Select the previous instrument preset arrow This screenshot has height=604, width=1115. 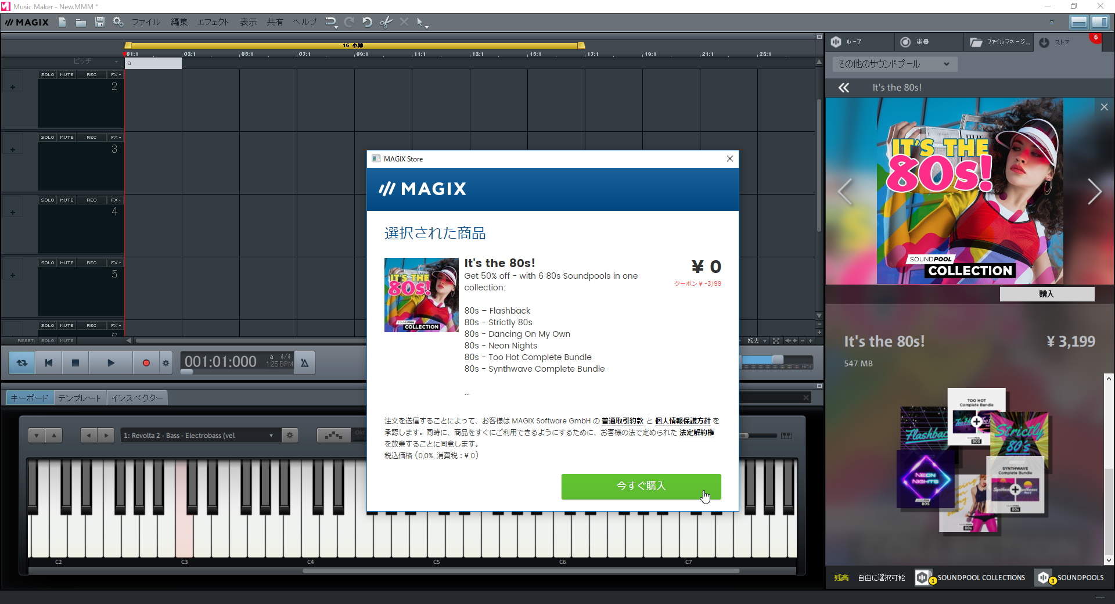pos(89,435)
